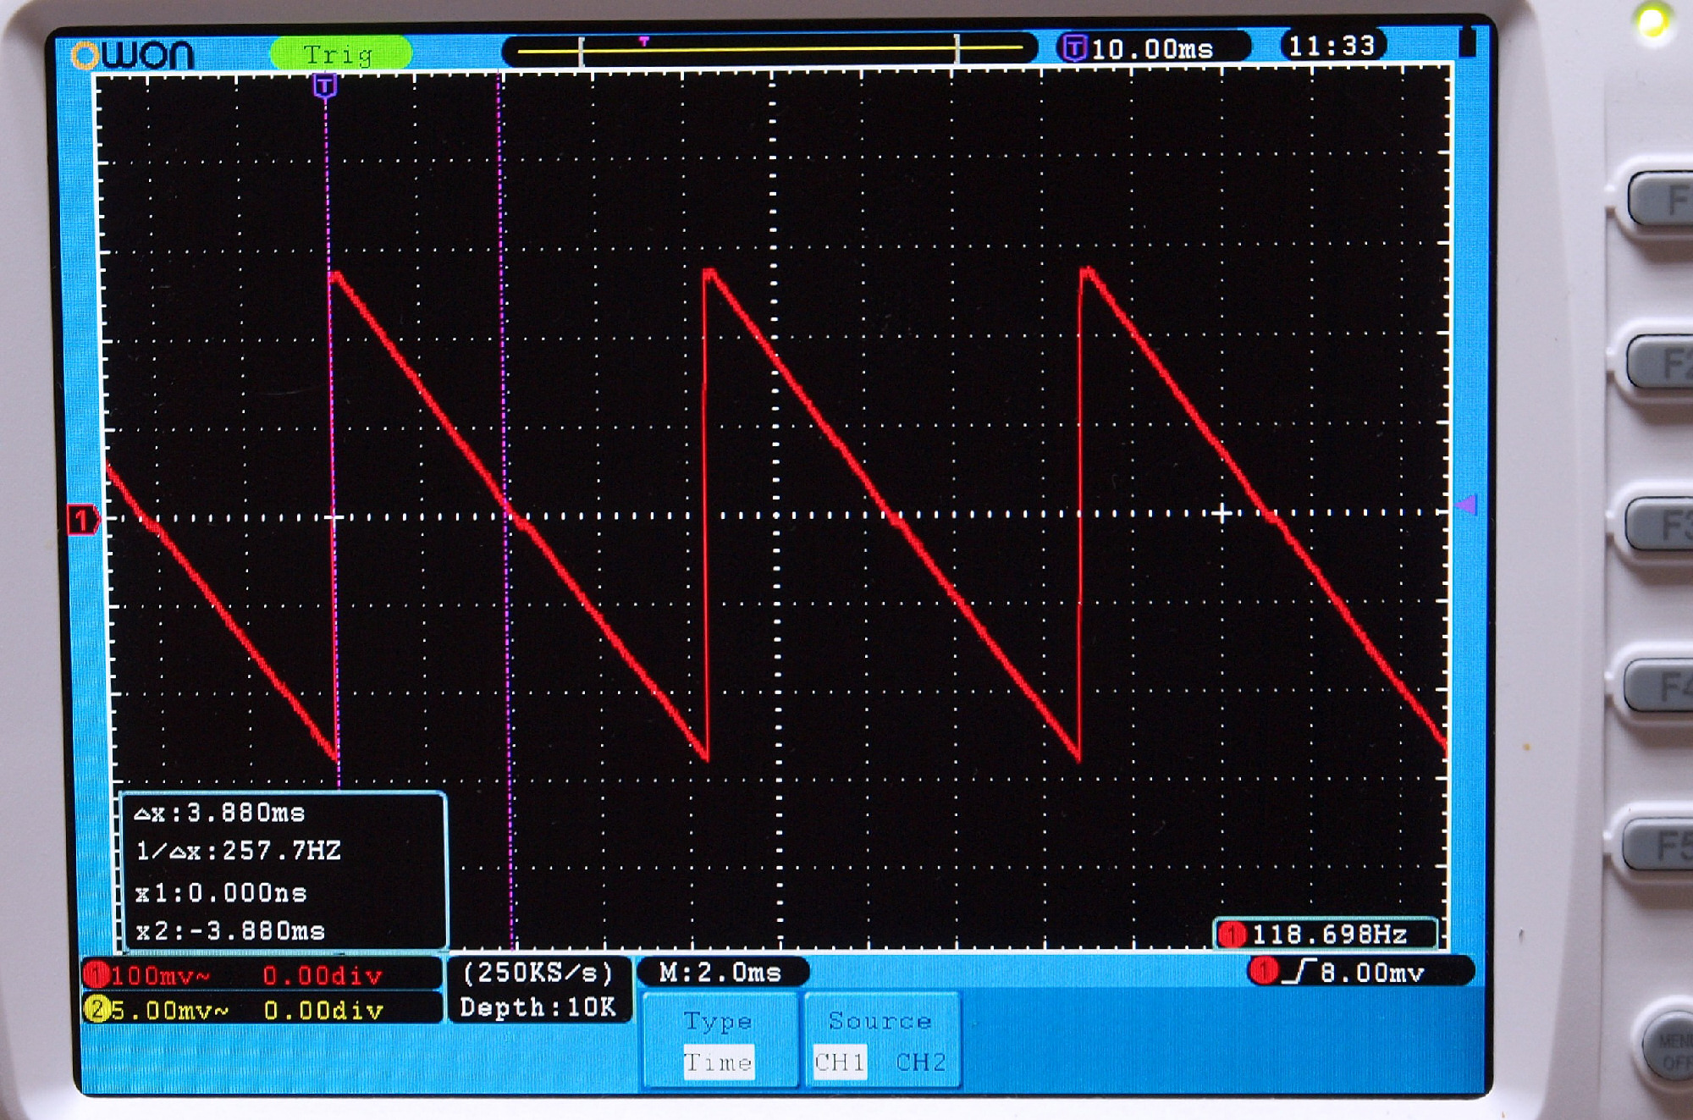This screenshot has width=1693, height=1120.
Task: Click the purple trigger level arrow
Action: 1466,505
